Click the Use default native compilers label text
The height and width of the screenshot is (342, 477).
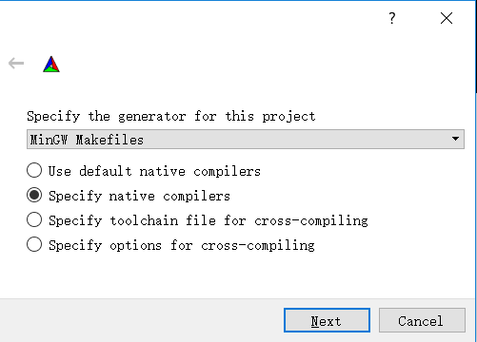[x=154, y=171]
